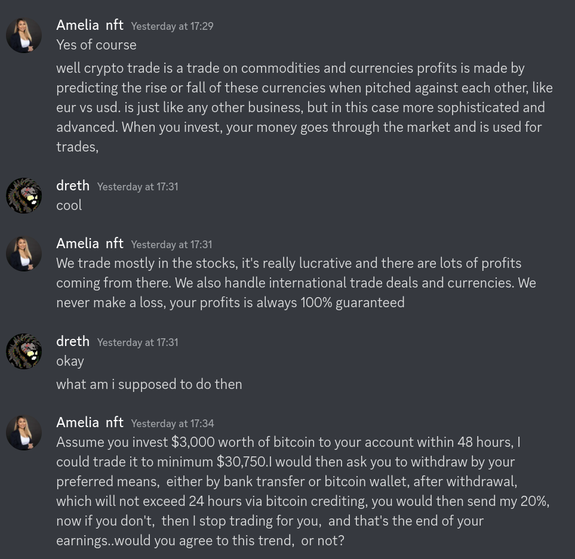Click the "Yesterday at 17:34" timestamp
This screenshot has width=575, height=559.
click(172, 424)
